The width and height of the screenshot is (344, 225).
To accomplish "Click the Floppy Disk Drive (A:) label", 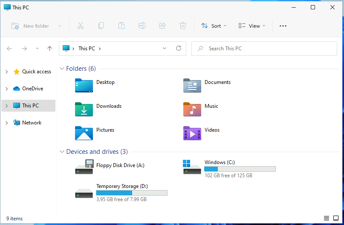I will [120, 165].
